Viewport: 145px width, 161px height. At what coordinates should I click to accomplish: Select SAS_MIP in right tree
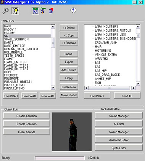tap(101, 71)
